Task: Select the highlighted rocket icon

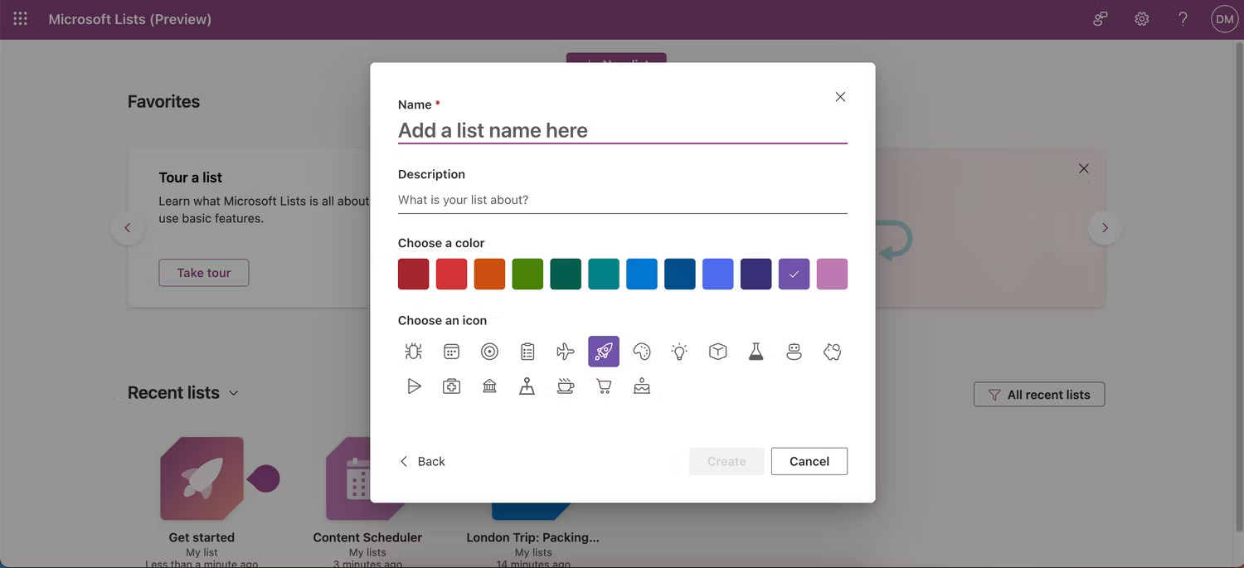Action: coord(604,352)
